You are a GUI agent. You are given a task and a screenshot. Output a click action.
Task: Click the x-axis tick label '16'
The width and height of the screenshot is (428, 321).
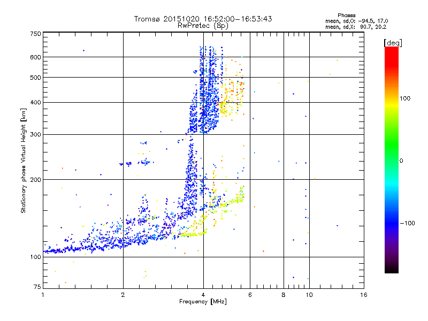tap(364, 295)
